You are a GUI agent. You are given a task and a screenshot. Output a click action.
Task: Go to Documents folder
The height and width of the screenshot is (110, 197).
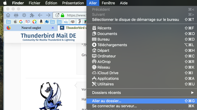point(142,34)
